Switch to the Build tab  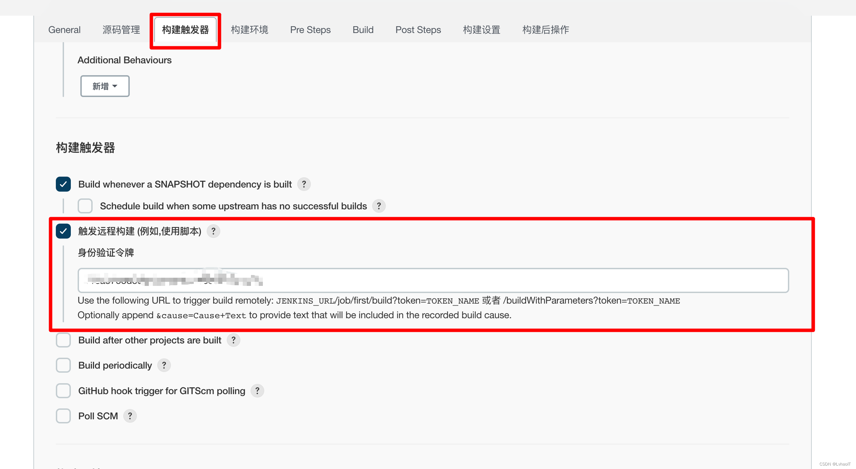tap(363, 30)
